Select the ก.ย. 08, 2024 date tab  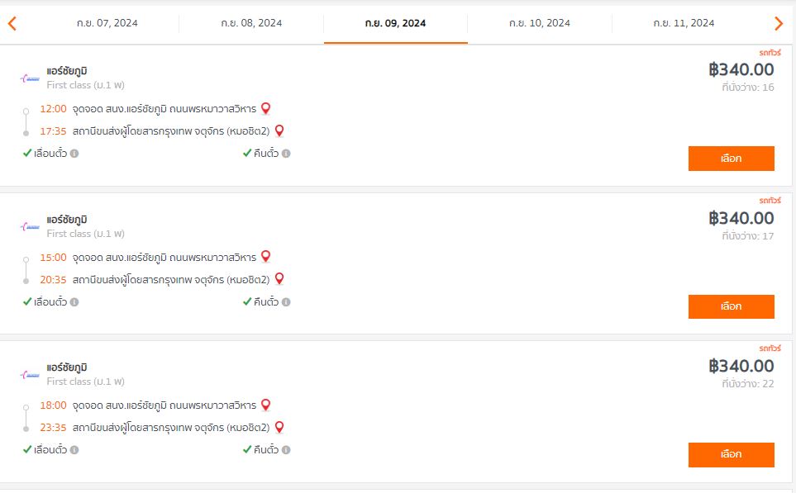pyautogui.click(x=251, y=23)
